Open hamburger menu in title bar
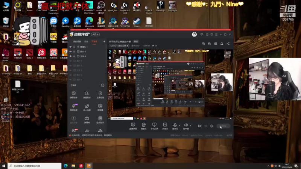Image resolution: width=301 pixels, height=169 pixels. point(216,35)
